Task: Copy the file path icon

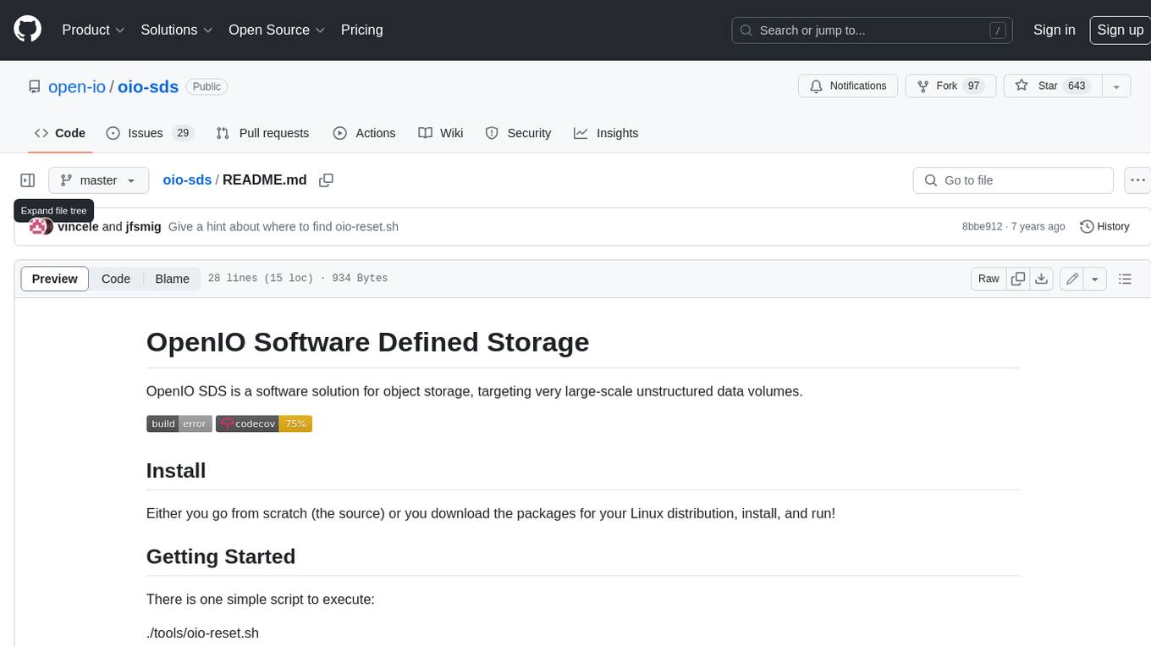Action: point(326,180)
